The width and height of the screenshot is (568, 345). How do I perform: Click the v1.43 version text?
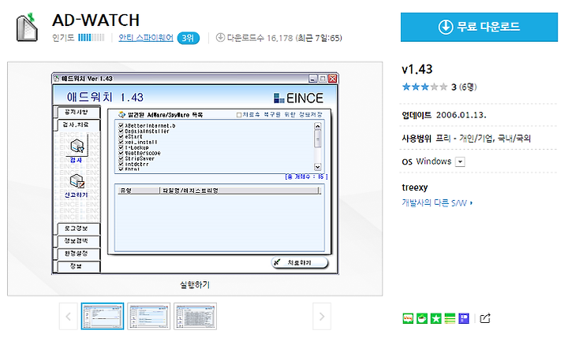(417, 69)
